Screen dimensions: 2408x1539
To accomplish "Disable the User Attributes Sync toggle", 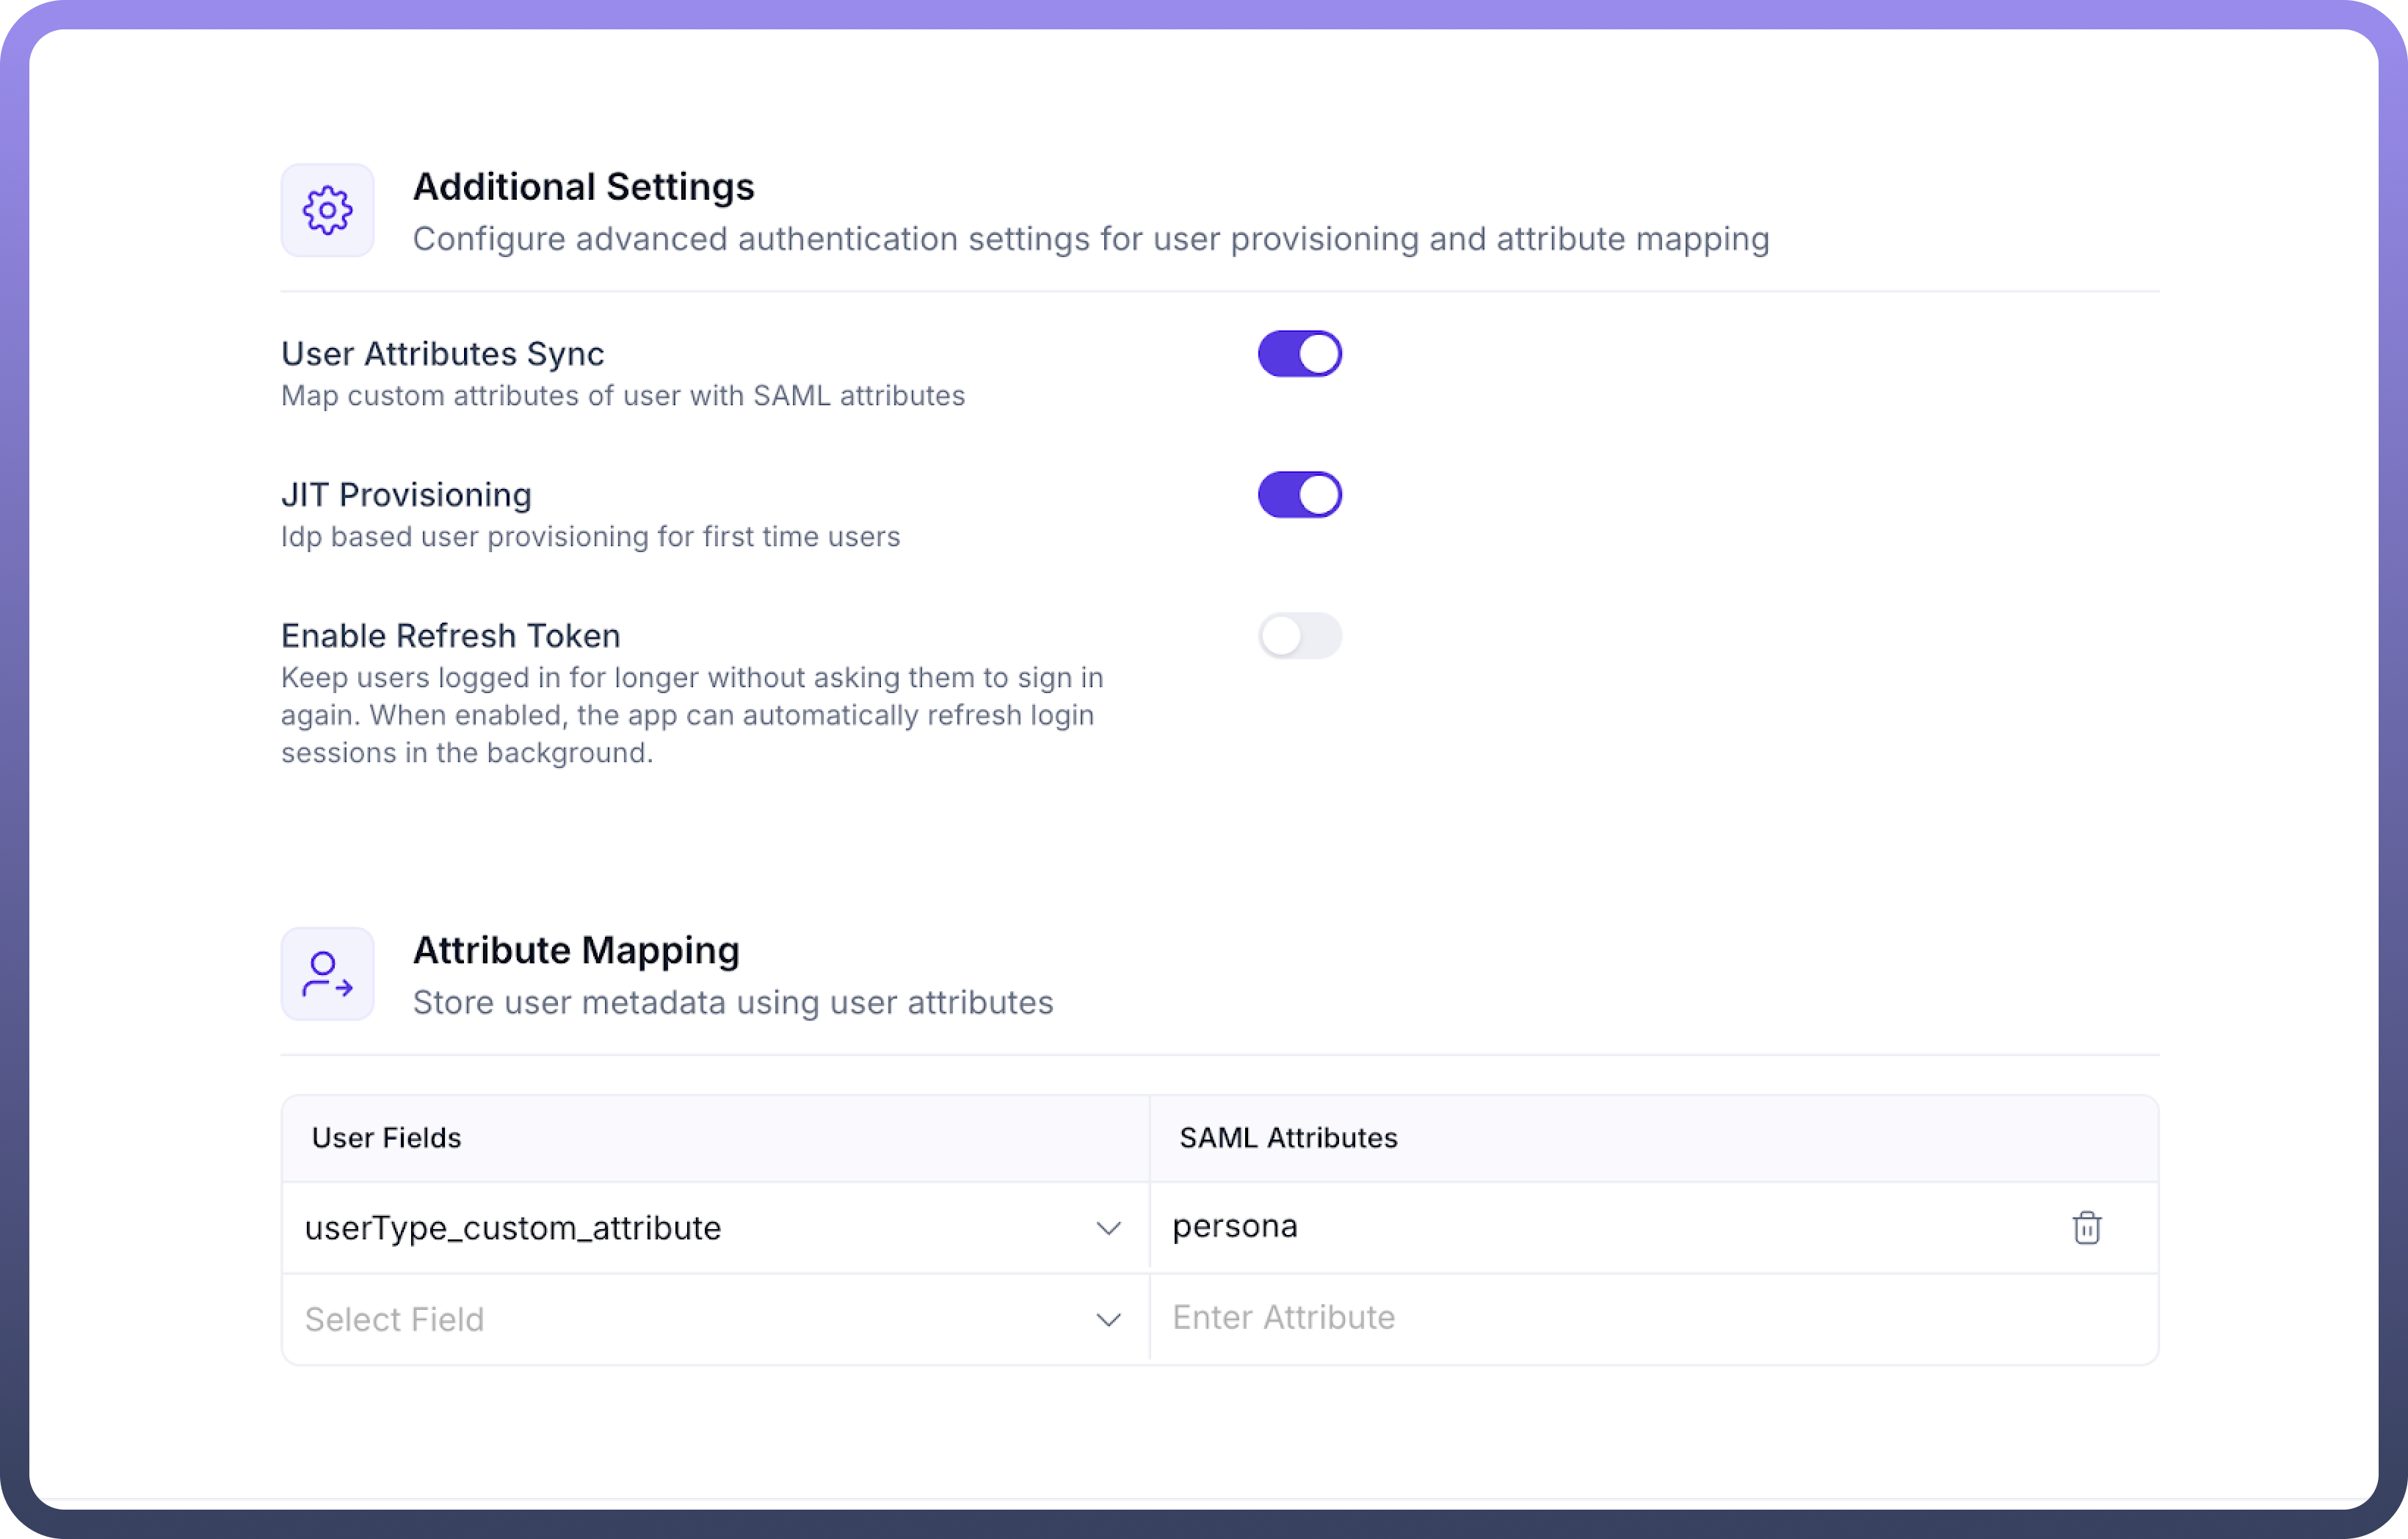I will 1299,354.
